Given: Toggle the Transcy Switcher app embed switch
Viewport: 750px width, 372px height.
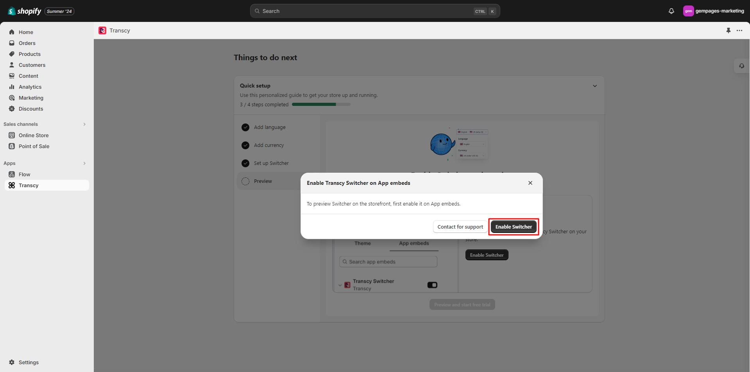Looking at the screenshot, I should click(432, 284).
